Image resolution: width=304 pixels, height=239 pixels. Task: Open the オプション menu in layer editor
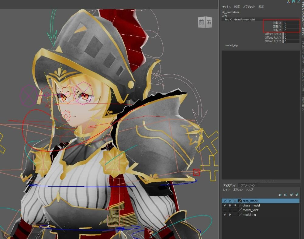click(x=238, y=190)
